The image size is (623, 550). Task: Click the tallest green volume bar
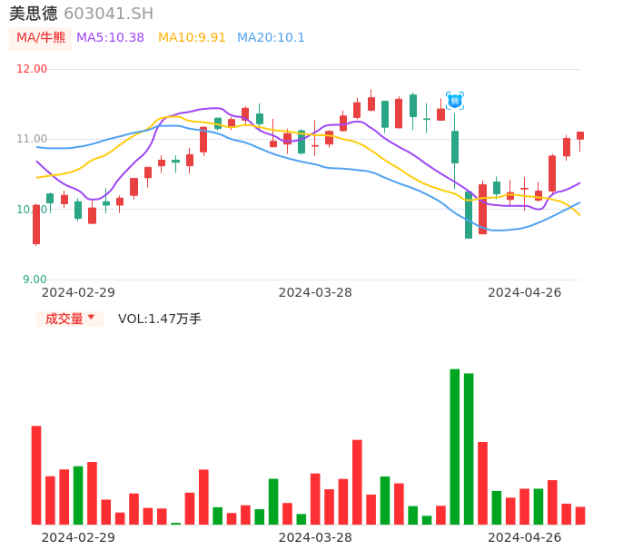[x=454, y=446]
